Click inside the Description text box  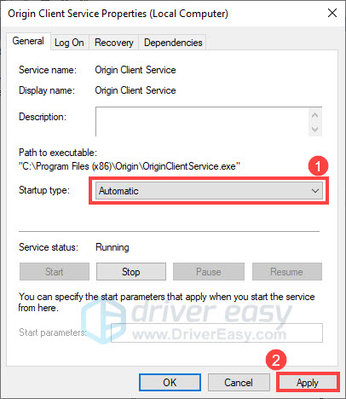click(202, 121)
